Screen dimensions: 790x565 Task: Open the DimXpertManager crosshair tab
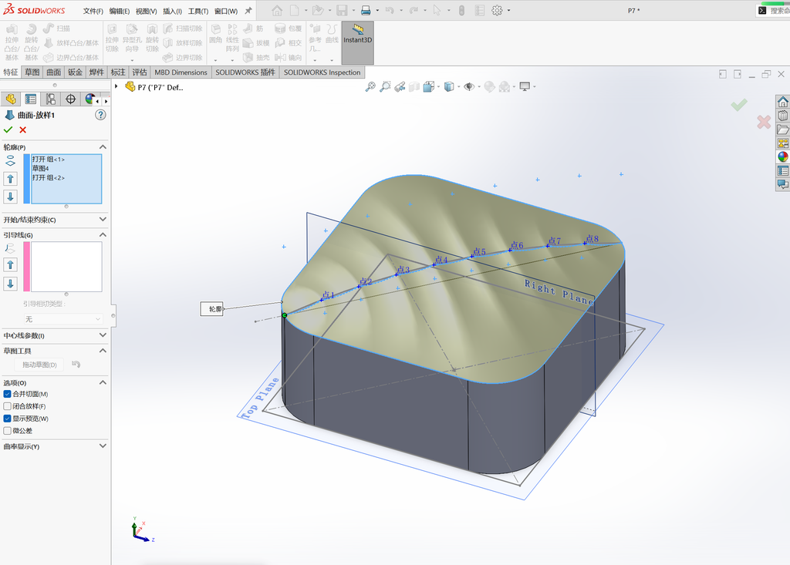(x=70, y=99)
